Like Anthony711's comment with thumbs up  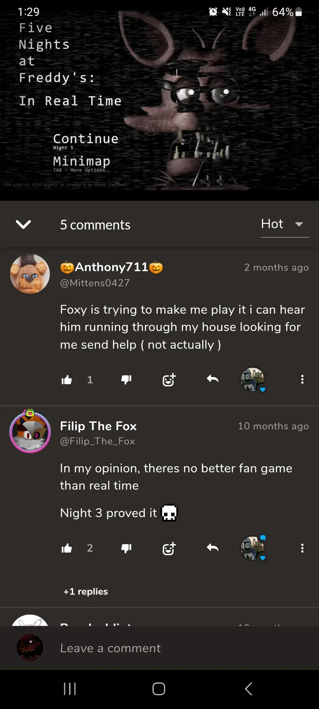click(67, 380)
